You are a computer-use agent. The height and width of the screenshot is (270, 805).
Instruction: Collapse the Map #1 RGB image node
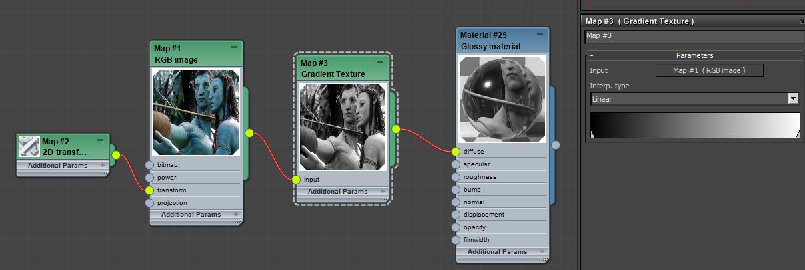point(233,47)
